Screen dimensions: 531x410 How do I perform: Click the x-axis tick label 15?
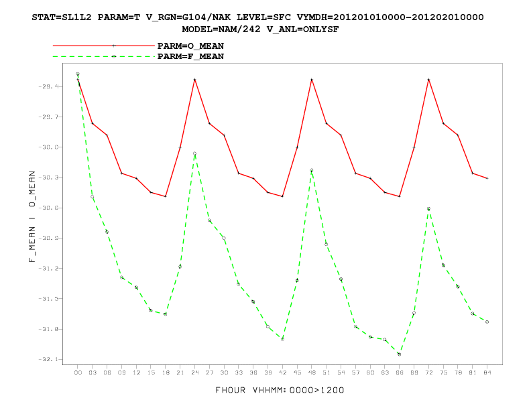pos(151,372)
